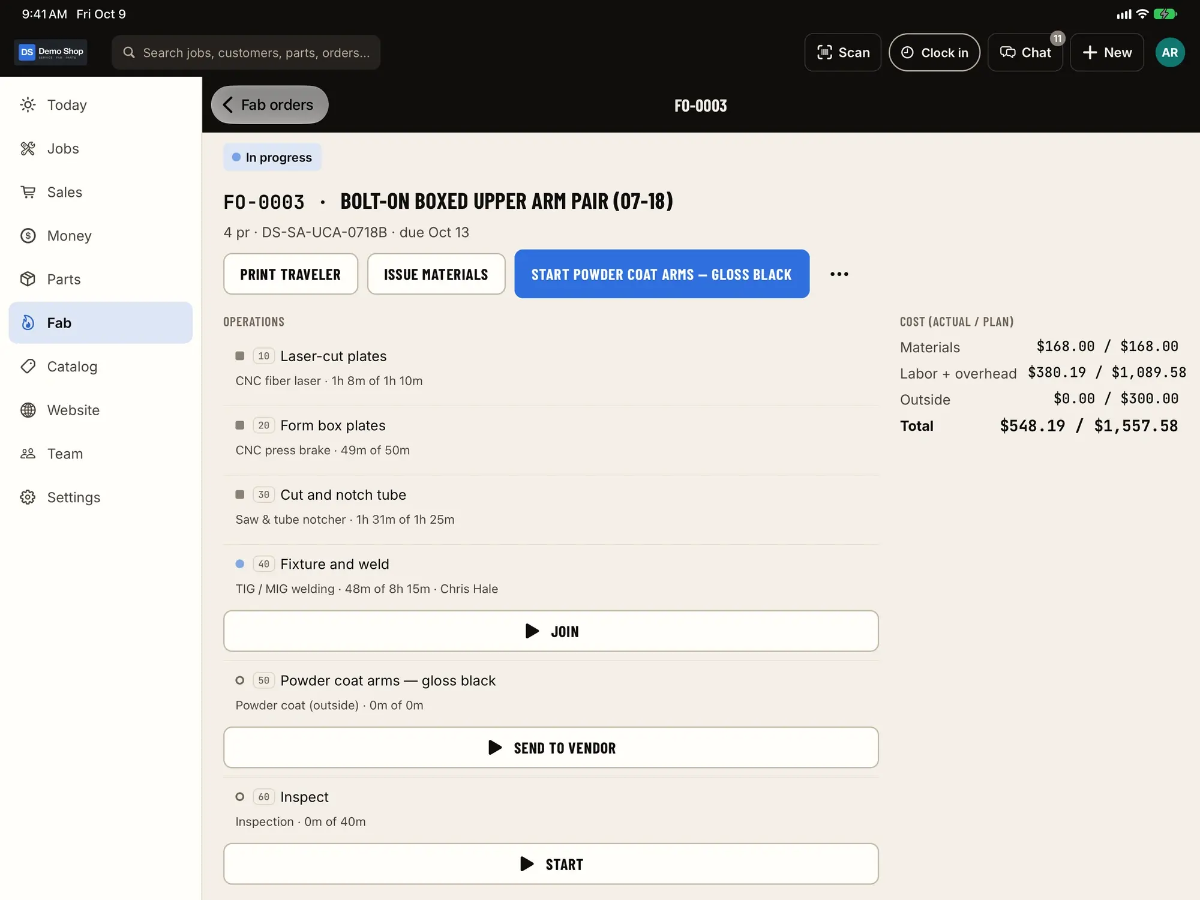1200x900 pixels.
Task: Open the three-dot more actions menu
Action: 839,274
